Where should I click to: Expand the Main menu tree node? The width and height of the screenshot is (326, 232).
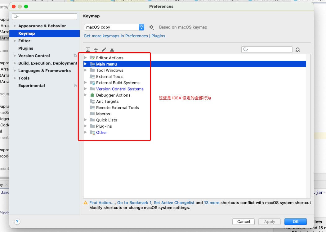click(x=85, y=64)
